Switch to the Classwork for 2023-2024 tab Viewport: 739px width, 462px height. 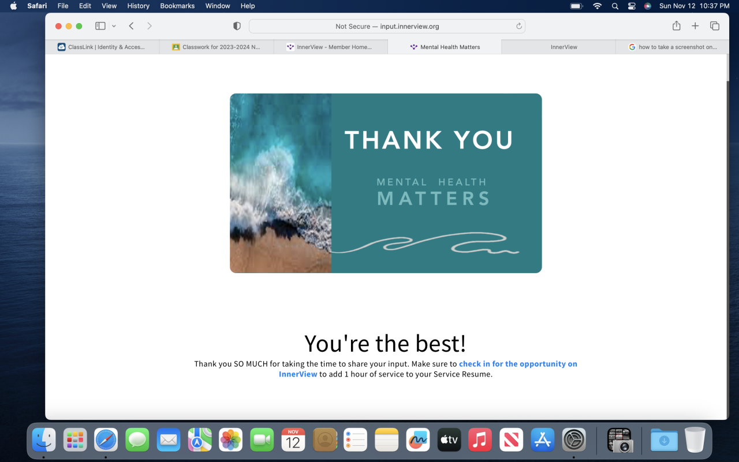click(x=217, y=47)
